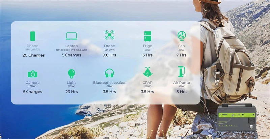The height and width of the screenshot is (139, 270).
Task: Select the "9.6 Hrs" drone runtime text
Action: [x=109, y=55]
